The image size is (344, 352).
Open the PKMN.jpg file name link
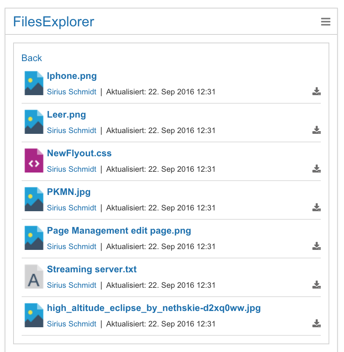click(x=69, y=192)
